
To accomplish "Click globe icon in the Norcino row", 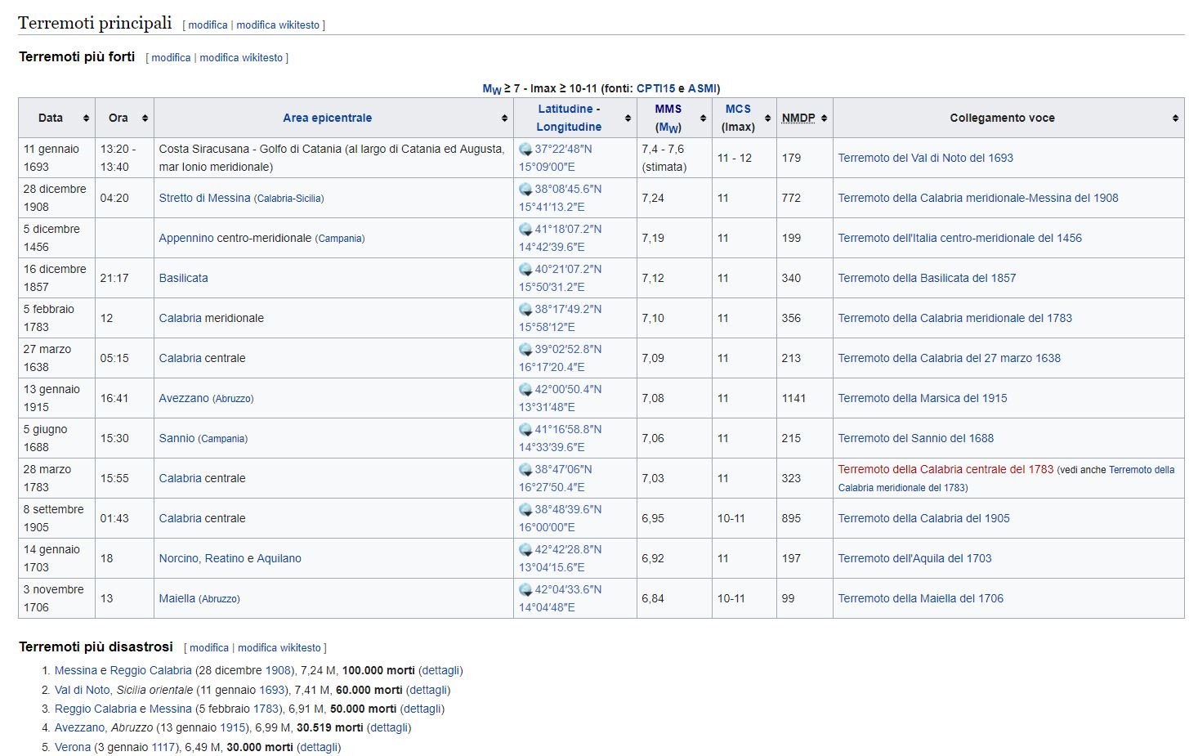I will click(525, 550).
